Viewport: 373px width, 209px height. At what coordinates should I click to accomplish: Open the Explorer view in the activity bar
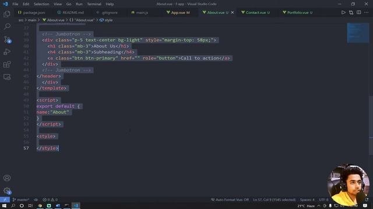pos(7,14)
